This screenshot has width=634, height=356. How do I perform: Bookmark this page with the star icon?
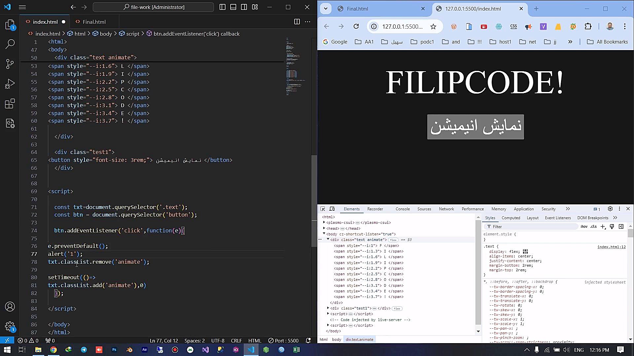[433, 27]
